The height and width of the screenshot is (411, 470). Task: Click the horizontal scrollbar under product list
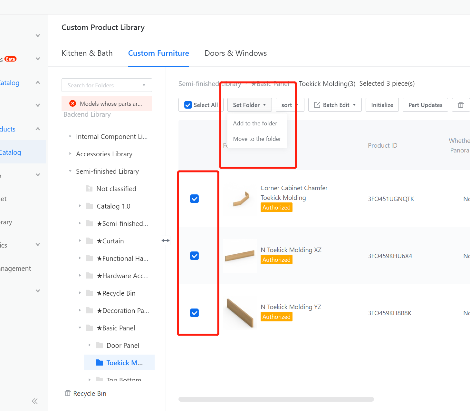[x=276, y=399]
